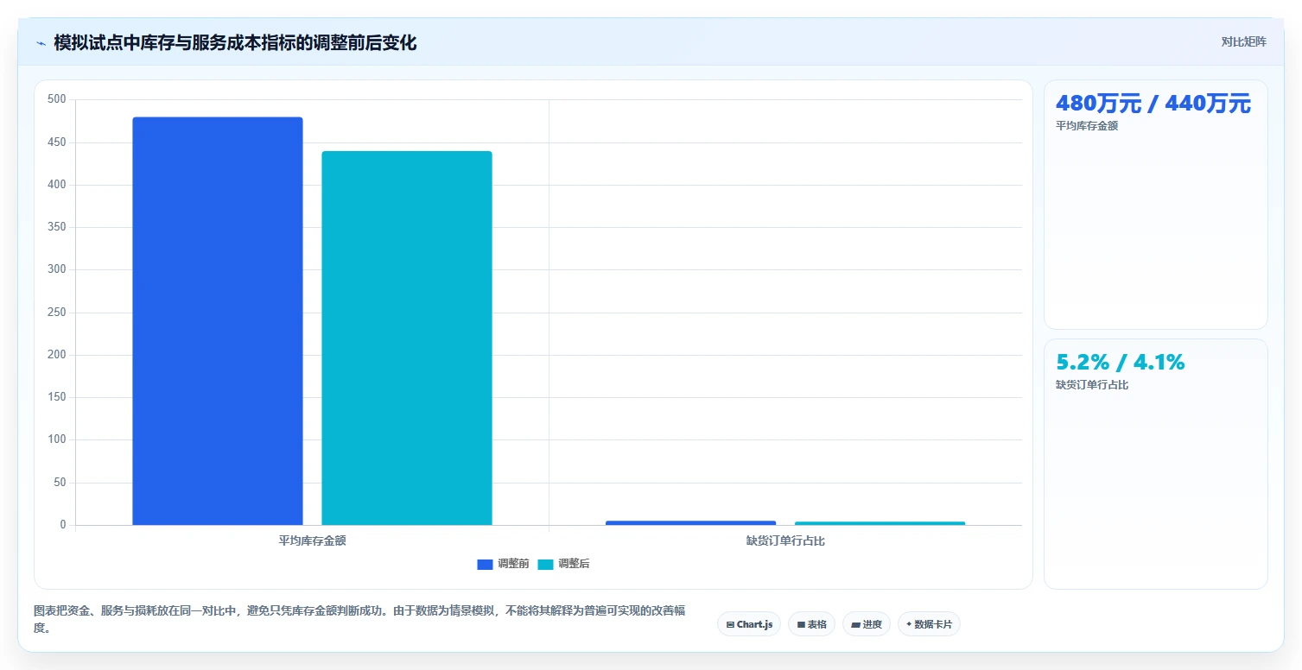Click the 平均库存金额 x-axis category label
The height and width of the screenshot is (670, 1302).
(x=312, y=541)
